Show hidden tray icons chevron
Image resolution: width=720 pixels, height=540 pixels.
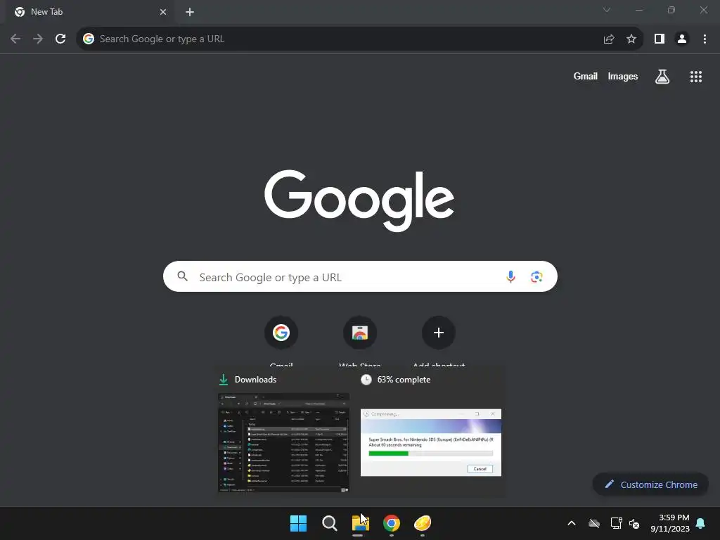click(x=572, y=523)
